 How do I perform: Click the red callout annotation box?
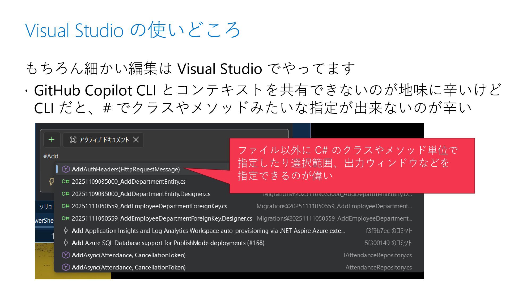tap(352, 165)
